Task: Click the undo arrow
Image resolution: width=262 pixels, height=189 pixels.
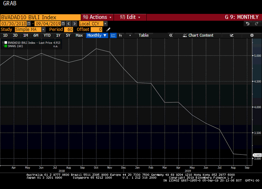Action: pyautogui.click(x=248, y=24)
